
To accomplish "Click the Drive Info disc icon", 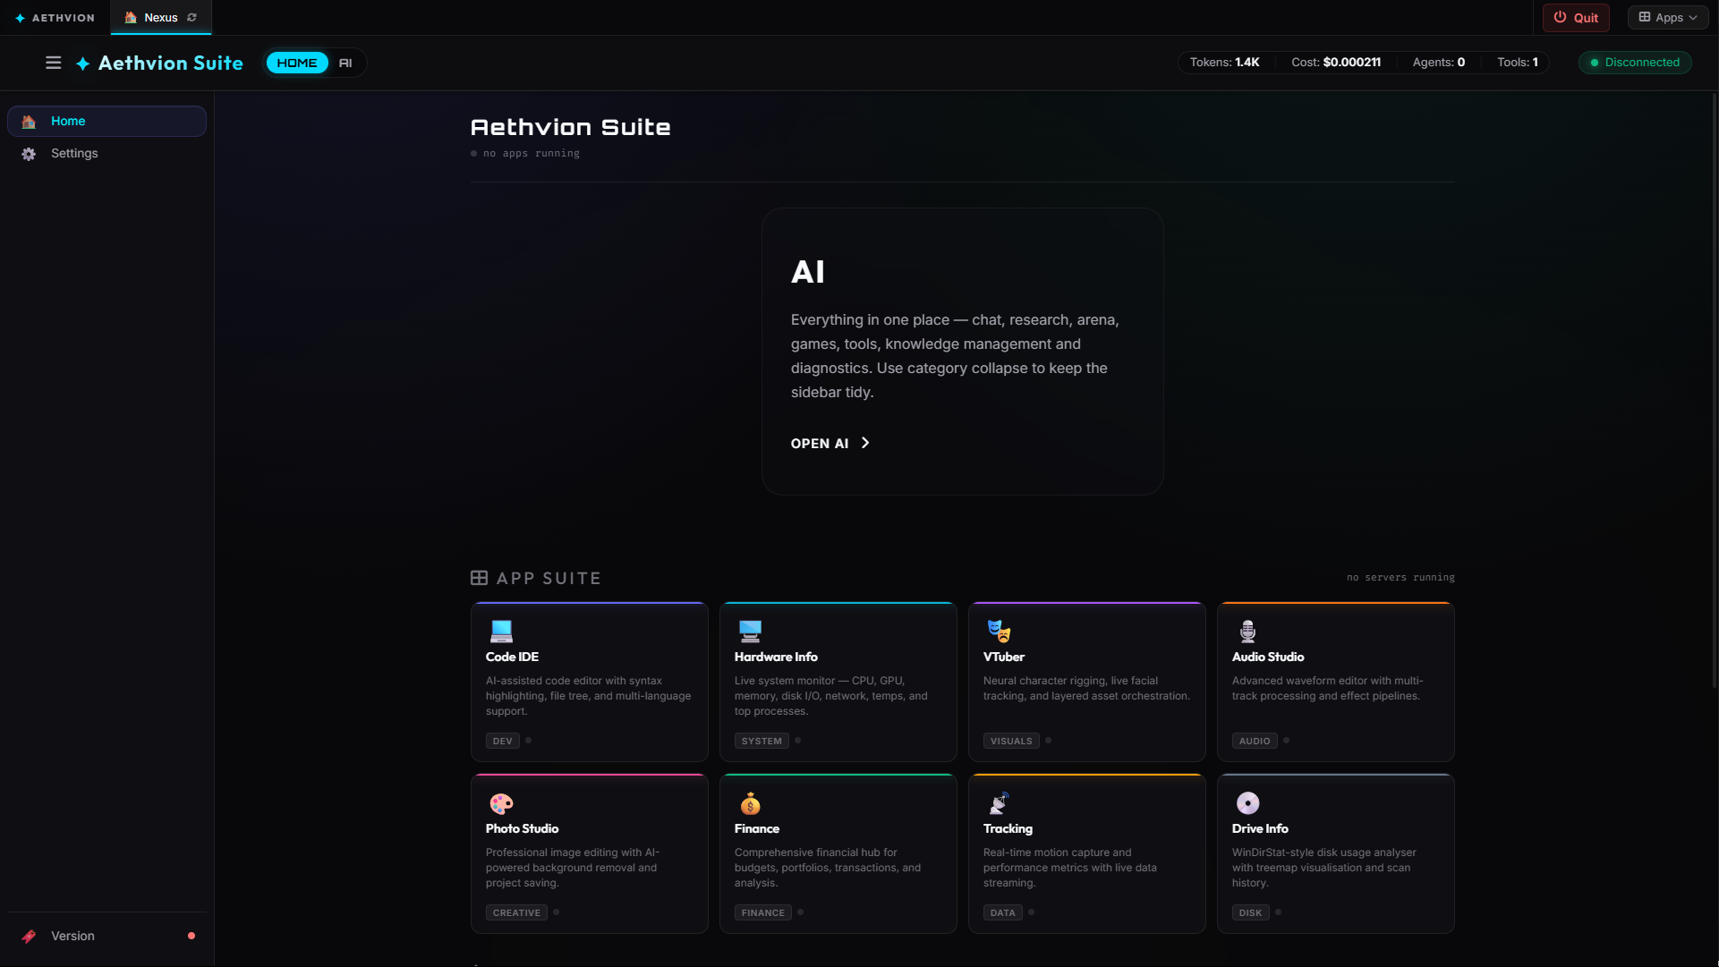I will pyautogui.click(x=1247, y=803).
